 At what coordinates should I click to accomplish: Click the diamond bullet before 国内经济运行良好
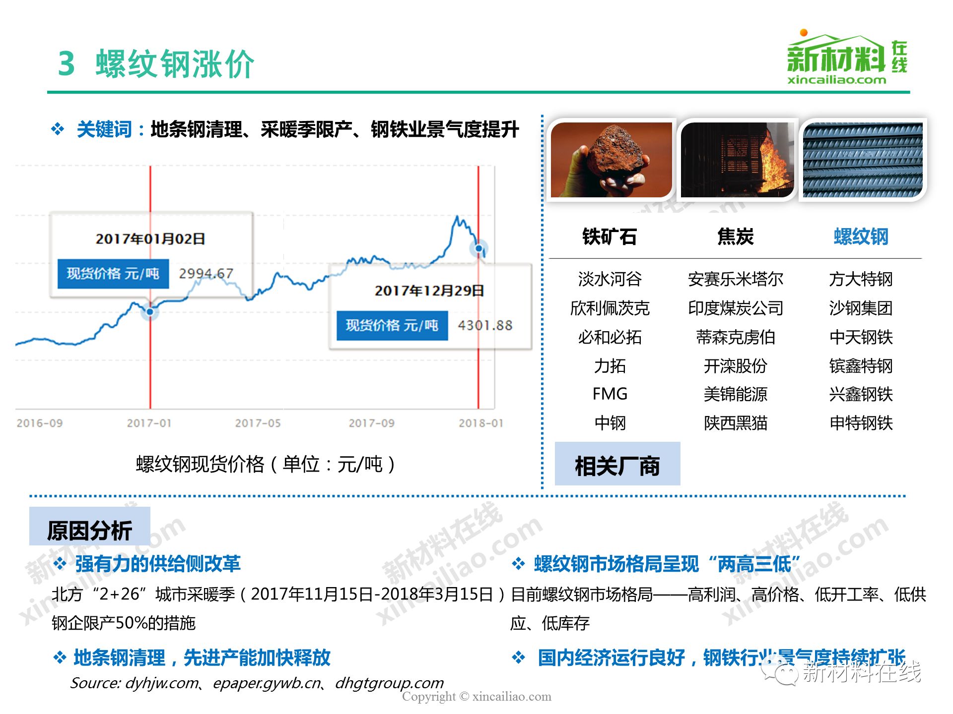tap(518, 658)
